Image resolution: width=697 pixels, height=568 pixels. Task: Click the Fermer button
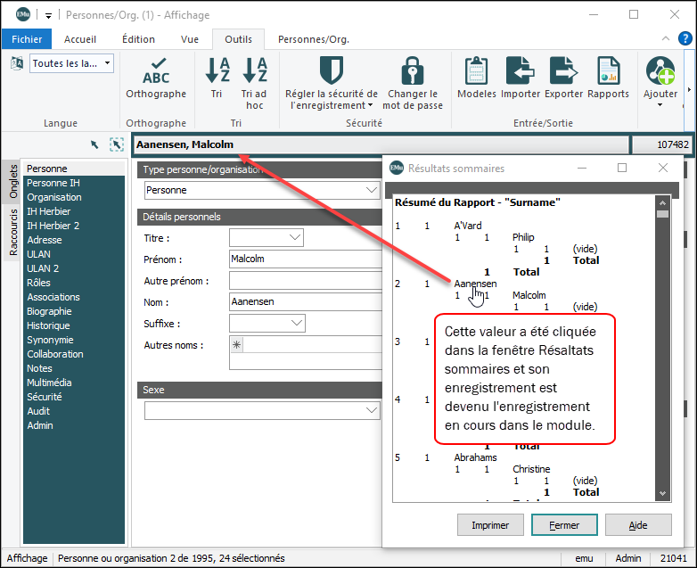point(564,525)
